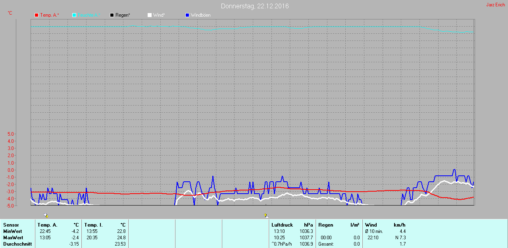Select the indoor average value 23.53
The image size is (508, 248).
[120, 244]
